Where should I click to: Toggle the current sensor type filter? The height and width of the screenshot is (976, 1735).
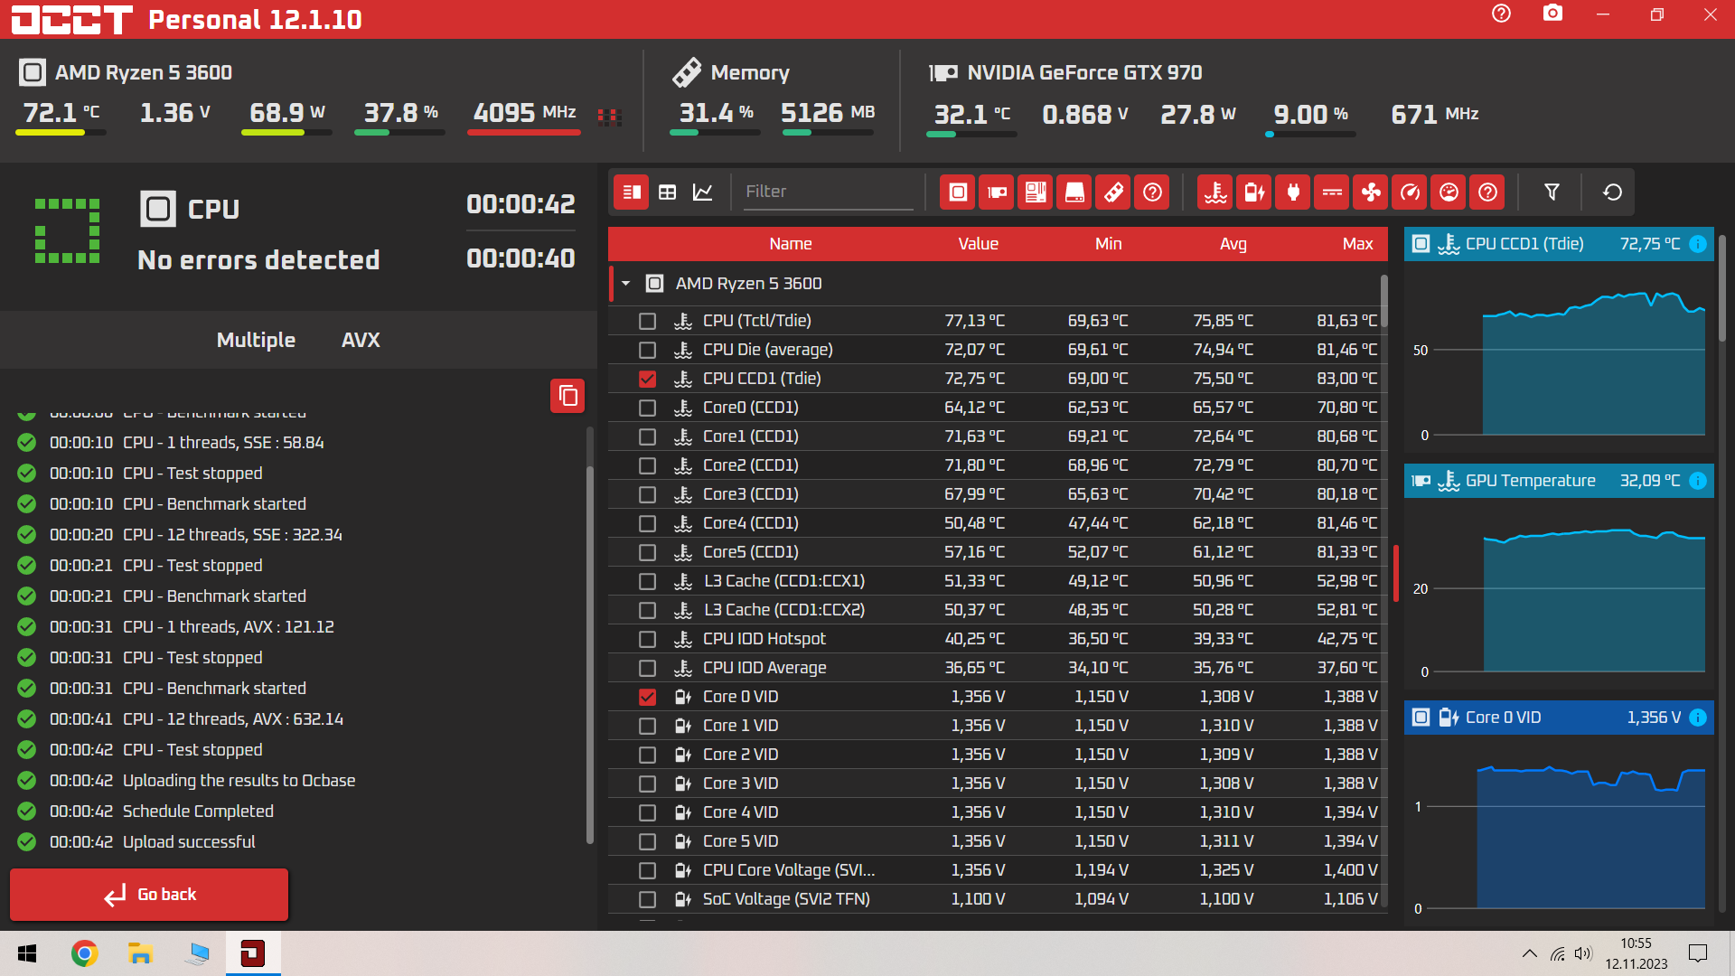coord(1332,192)
